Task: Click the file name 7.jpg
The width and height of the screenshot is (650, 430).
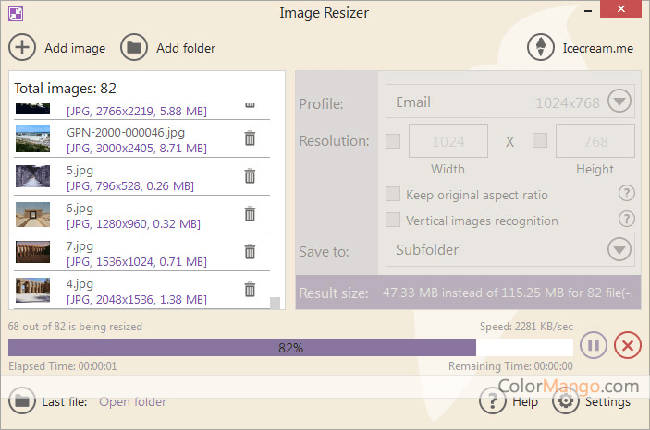Action: pyautogui.click(x=80, y=246)
